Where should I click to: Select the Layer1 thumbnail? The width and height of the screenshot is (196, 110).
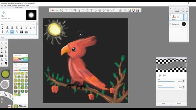[174, 17]
